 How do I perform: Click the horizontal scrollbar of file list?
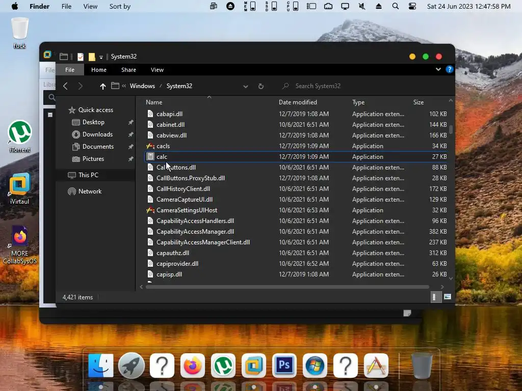click(x=288, y=287)
